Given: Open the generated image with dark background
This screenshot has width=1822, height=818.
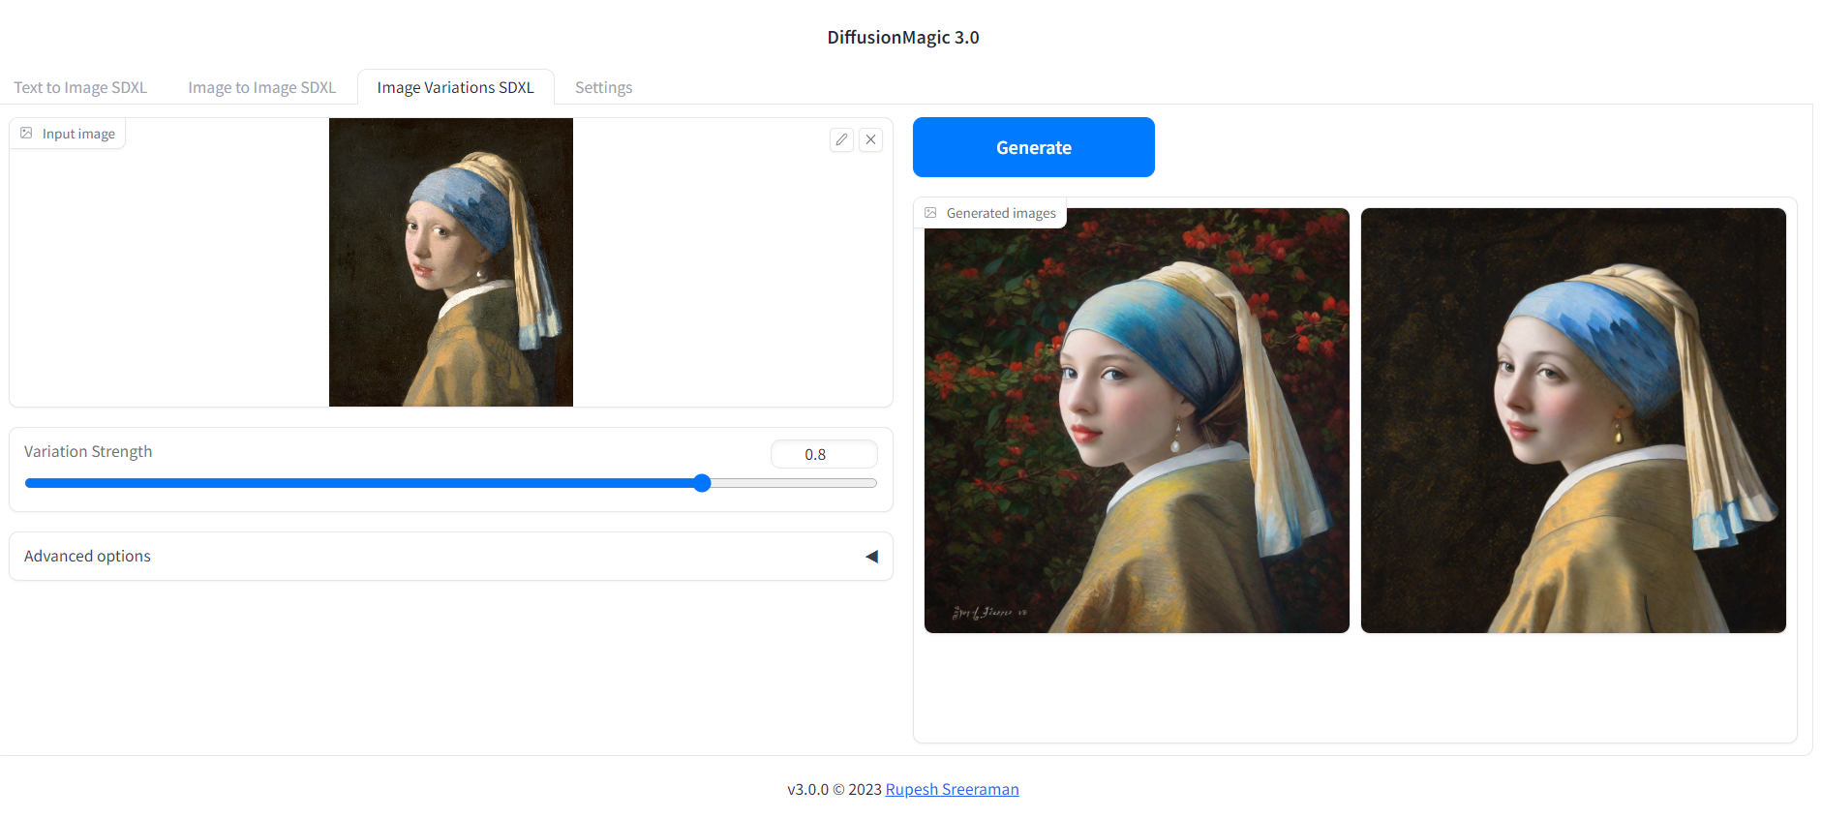Looking at the screenshot, I should [x=1573, y=420].
